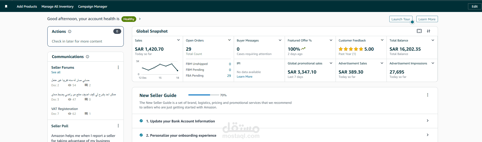Screen dimensions: 482x142
Task: Click the Actions info icon
Action: point(70,32)
